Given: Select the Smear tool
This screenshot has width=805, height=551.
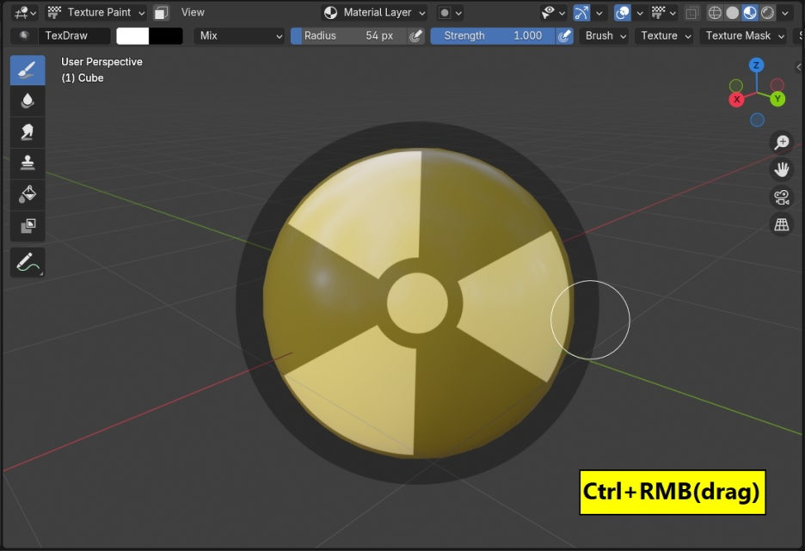Looking at the screenshot, I should (x=28, y=132).
